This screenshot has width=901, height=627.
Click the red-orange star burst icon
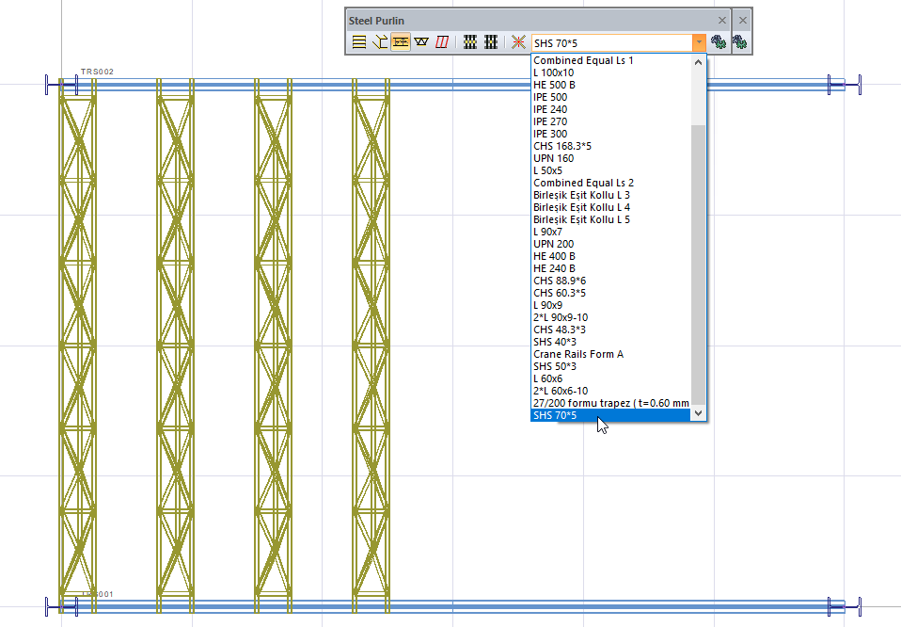(518, 42)
